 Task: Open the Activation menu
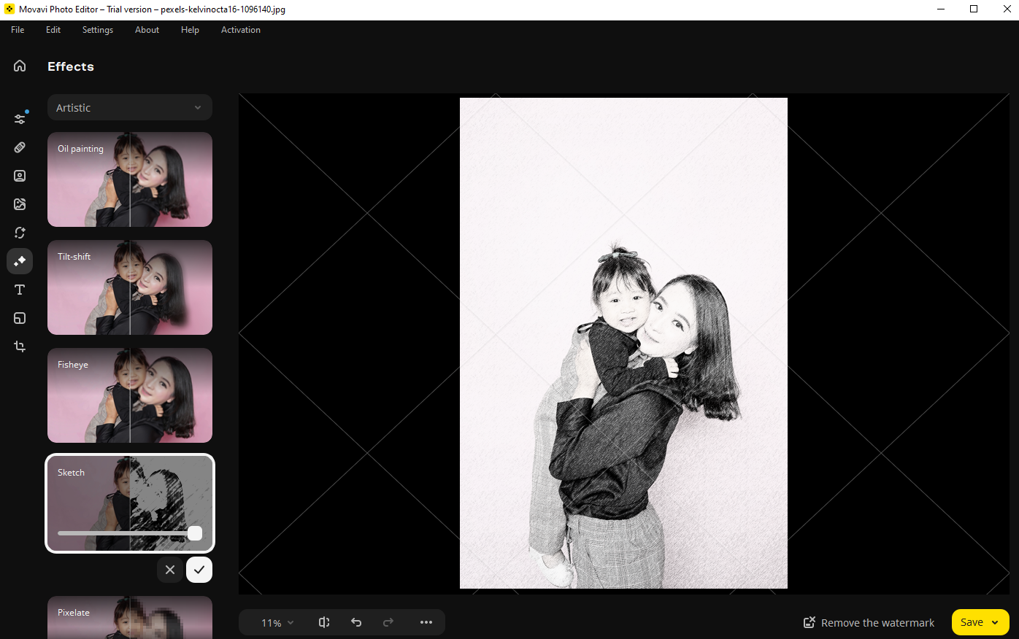click(x=240, y=30)
